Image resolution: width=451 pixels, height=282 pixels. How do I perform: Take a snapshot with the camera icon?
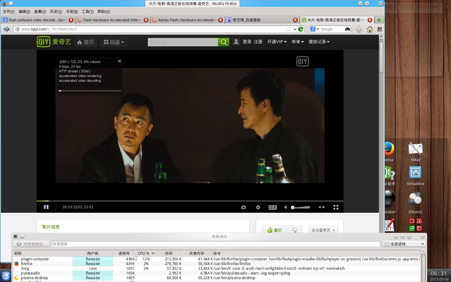coord(244,207)
